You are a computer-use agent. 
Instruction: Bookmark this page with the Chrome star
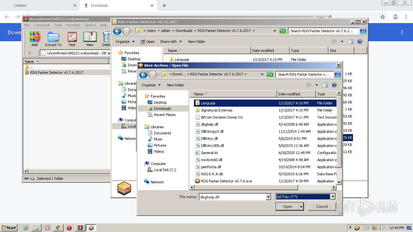pyautogui.click(x=383, y=17)
